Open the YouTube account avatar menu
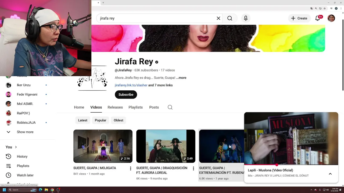 click(331, 18)
